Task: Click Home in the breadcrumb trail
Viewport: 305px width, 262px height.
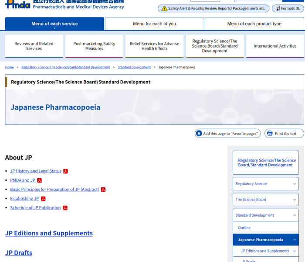Action: pos(9,67)
